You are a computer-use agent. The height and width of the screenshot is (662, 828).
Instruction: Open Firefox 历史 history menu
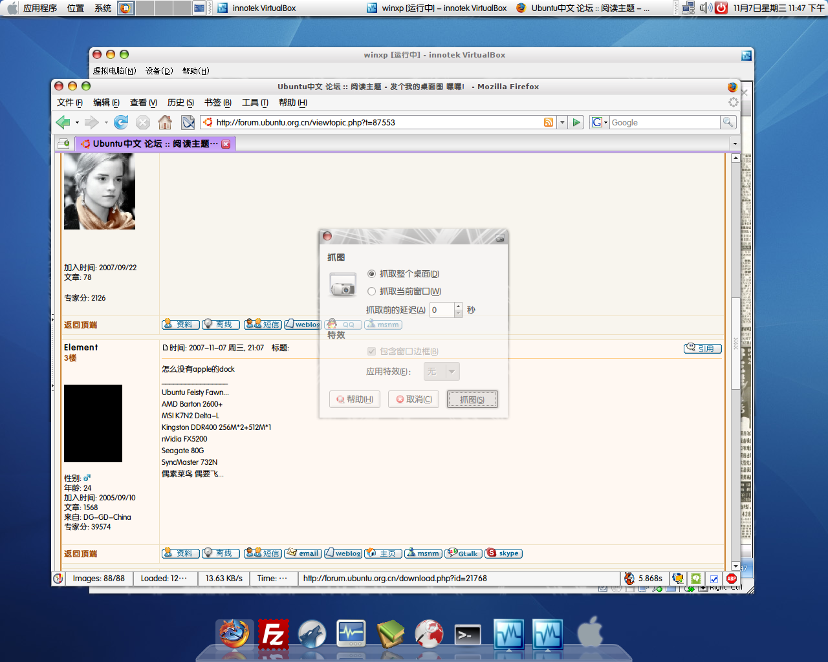click(180, 103)
